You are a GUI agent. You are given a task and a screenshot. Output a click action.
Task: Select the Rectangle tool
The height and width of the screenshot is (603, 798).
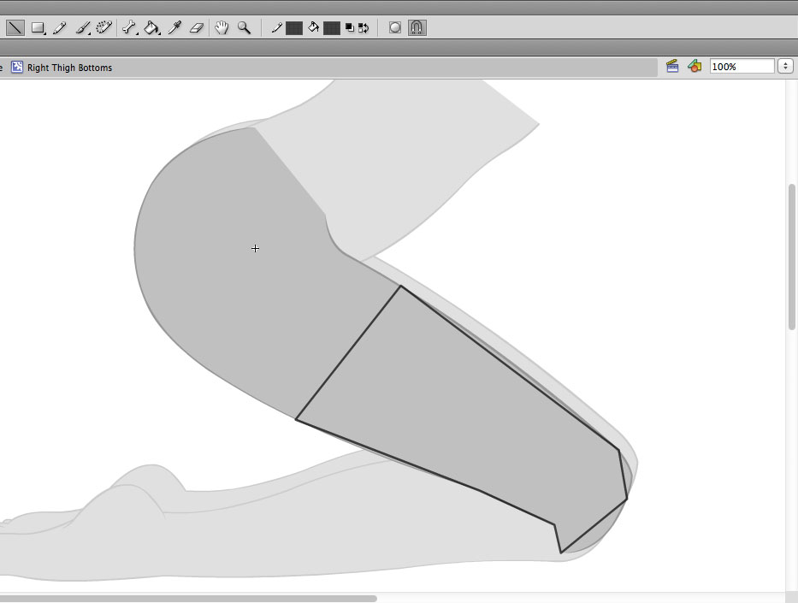(x=38, y=27)
